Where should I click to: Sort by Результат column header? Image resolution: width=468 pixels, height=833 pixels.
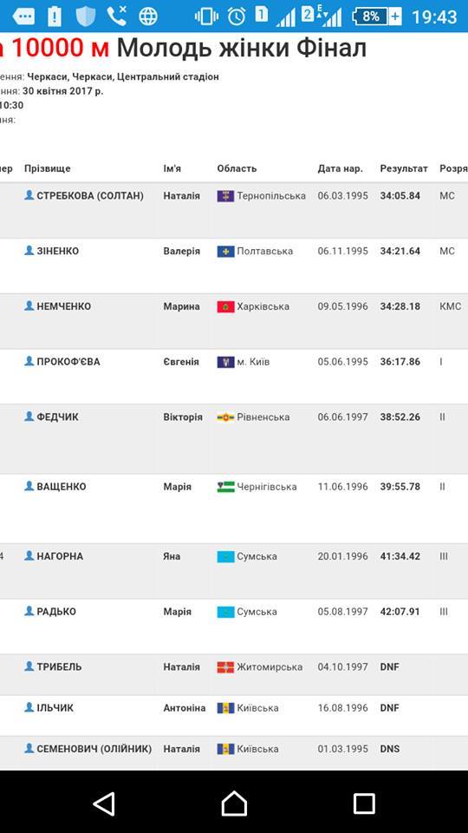pos(404,168)
